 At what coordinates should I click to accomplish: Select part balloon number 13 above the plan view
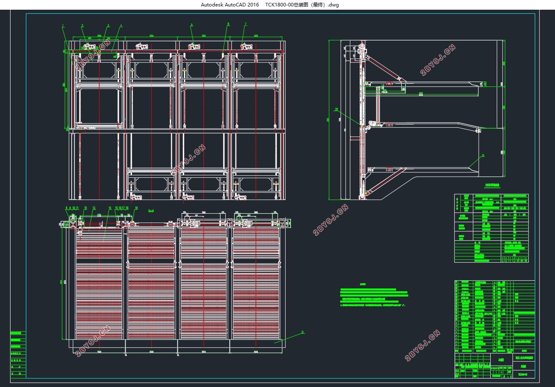pyautogui.click(x=93, y=208)
